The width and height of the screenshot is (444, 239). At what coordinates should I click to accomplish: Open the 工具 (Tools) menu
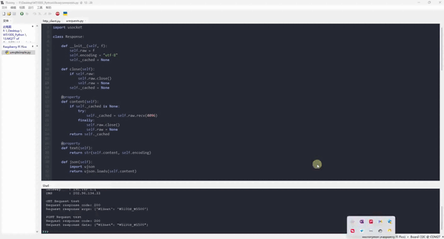40,8
